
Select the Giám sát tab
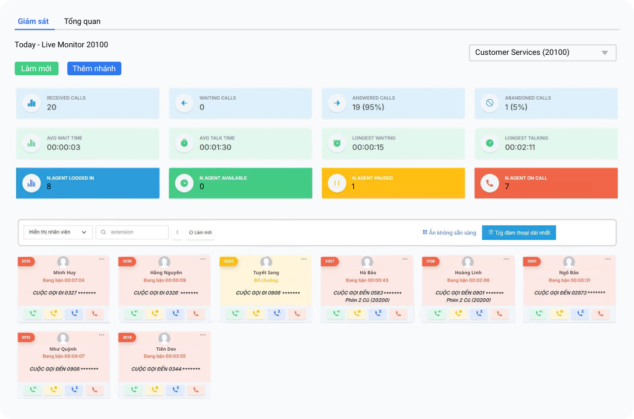coord(33,22)
